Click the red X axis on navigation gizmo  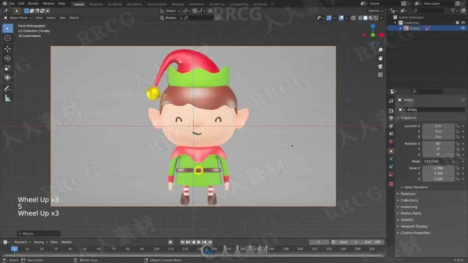pyautogui.click(x=381, y=35)
